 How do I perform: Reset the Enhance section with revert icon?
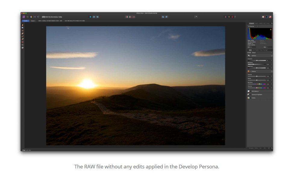click(x=272, y=71)
